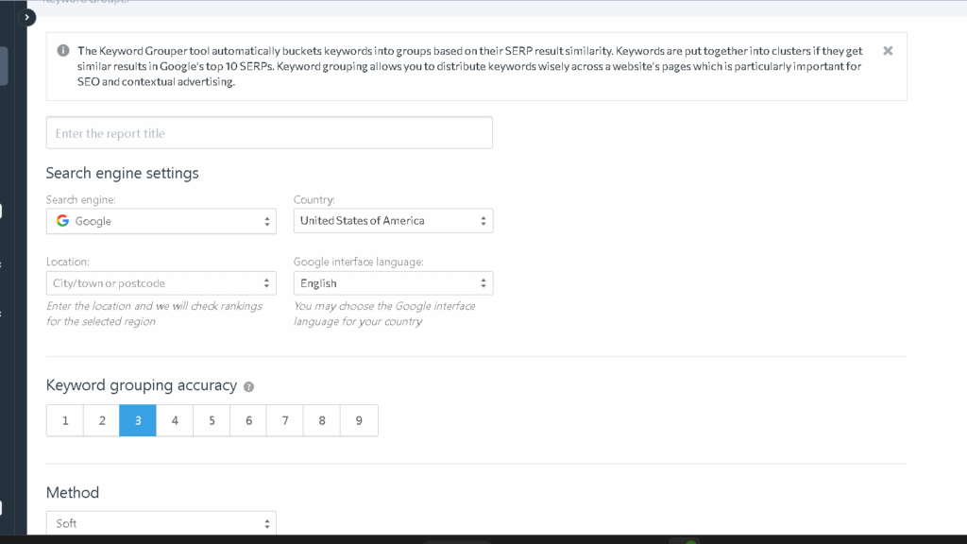Click the Search engine settings heading
The width and height of the screenshot is (967, 544).
click(x=123, y=173)
